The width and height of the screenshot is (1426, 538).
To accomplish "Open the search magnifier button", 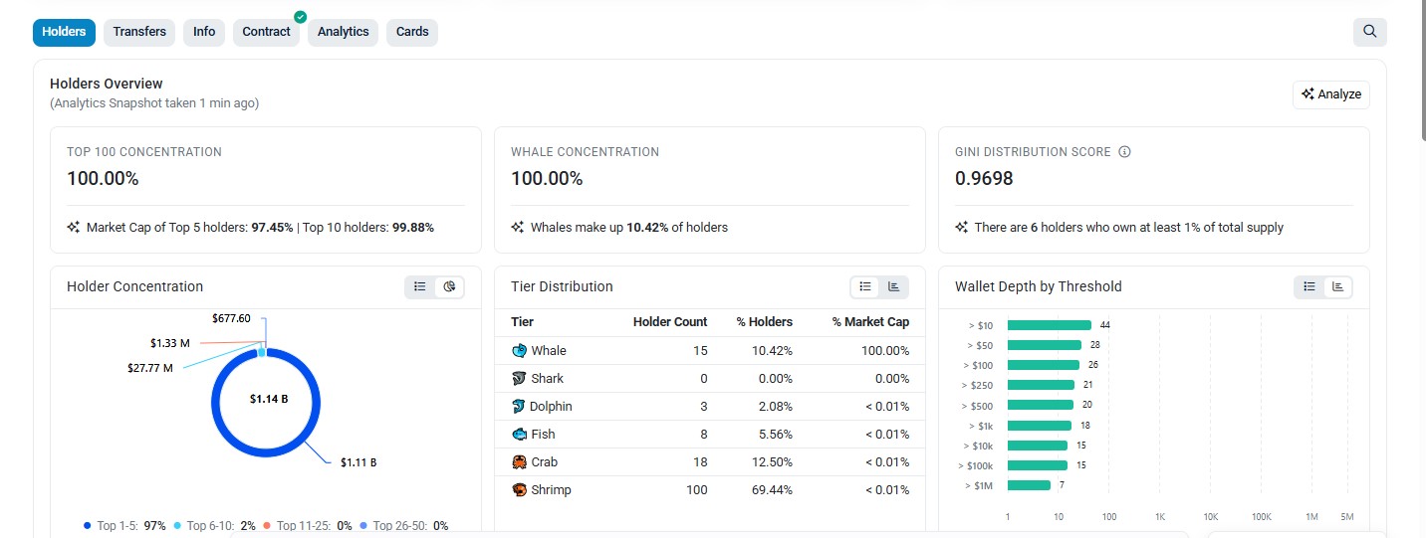I will coord(1369,32).
